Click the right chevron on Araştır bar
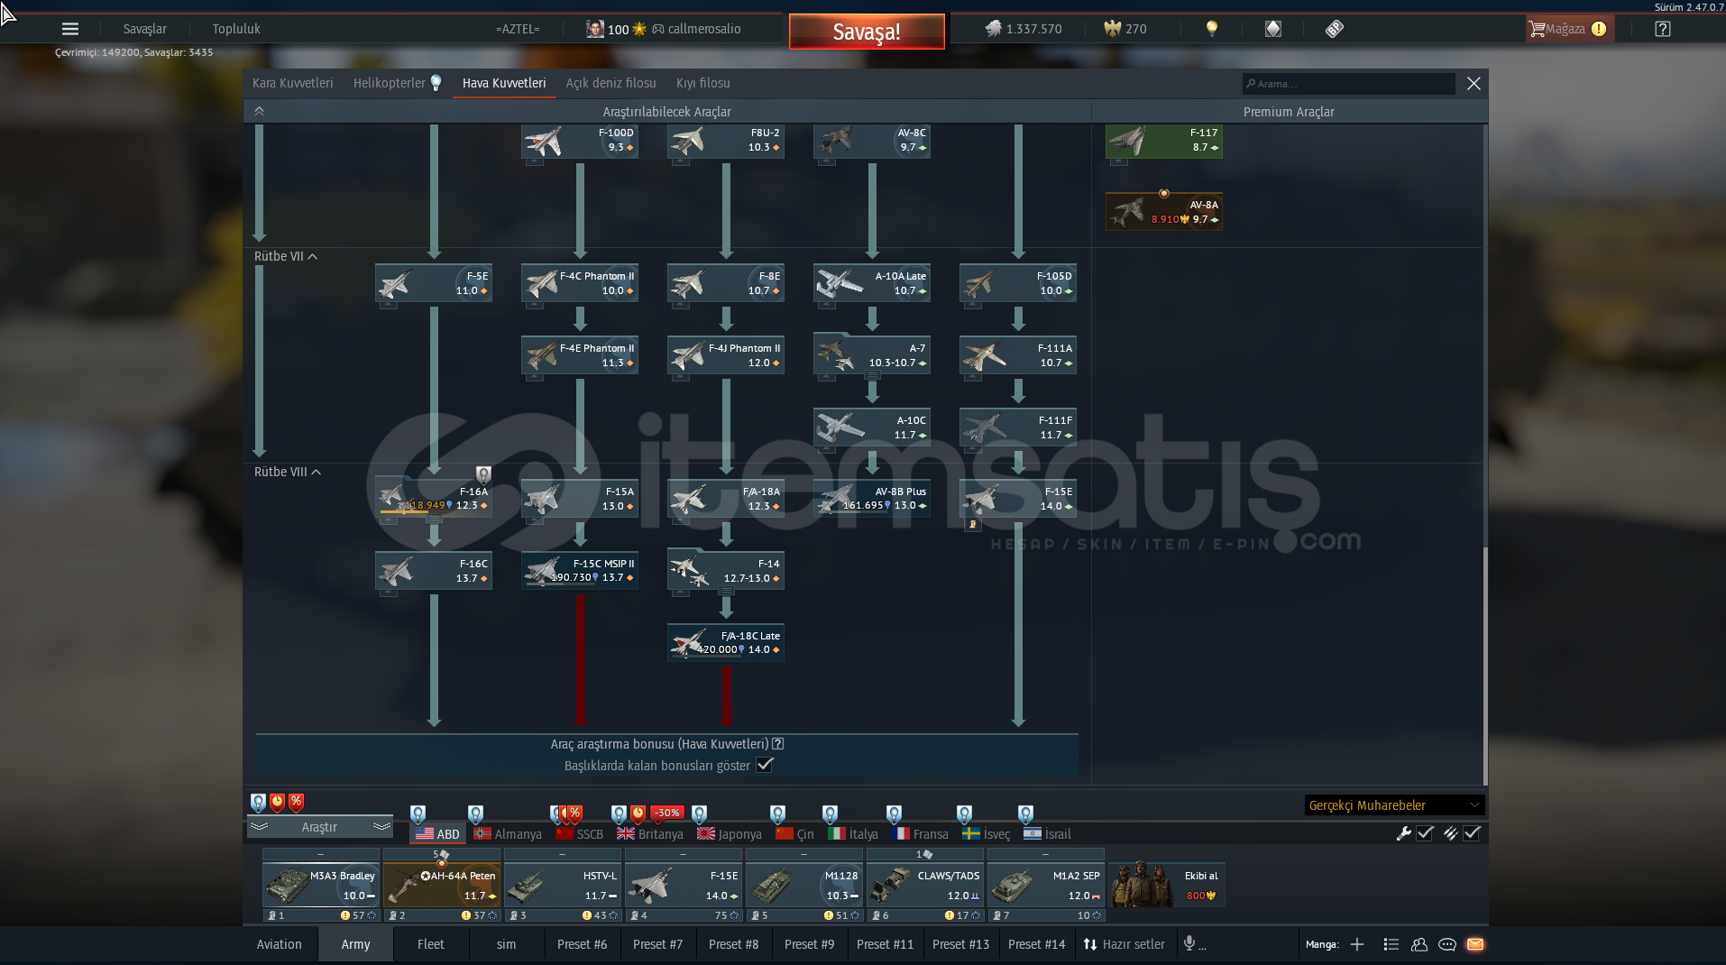This screenshot has width=1726, height=965. point(381,826)
